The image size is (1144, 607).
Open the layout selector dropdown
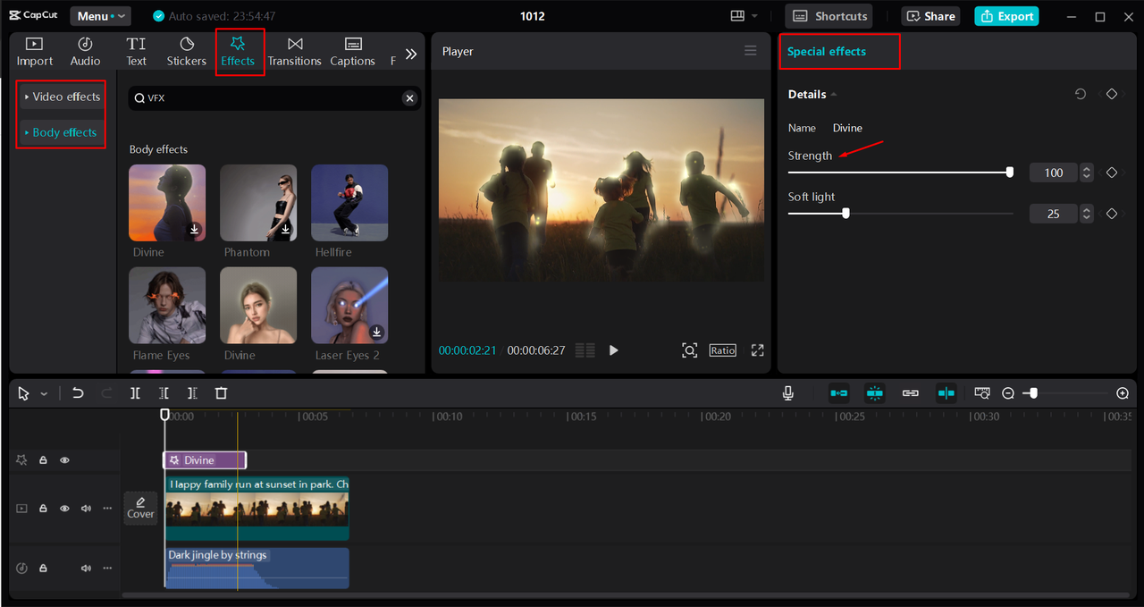744,16
